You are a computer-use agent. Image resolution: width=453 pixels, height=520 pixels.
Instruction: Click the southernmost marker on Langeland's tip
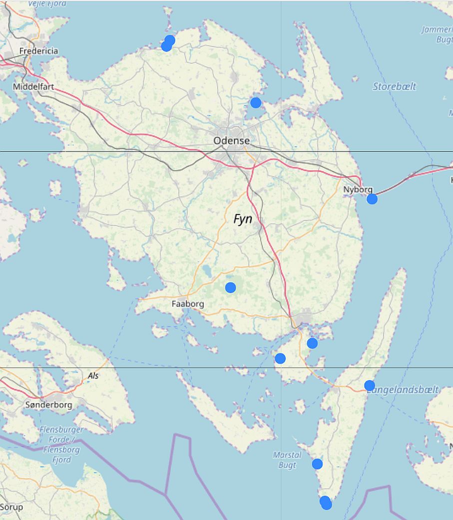pyautogui.click(x=327, y=504)
